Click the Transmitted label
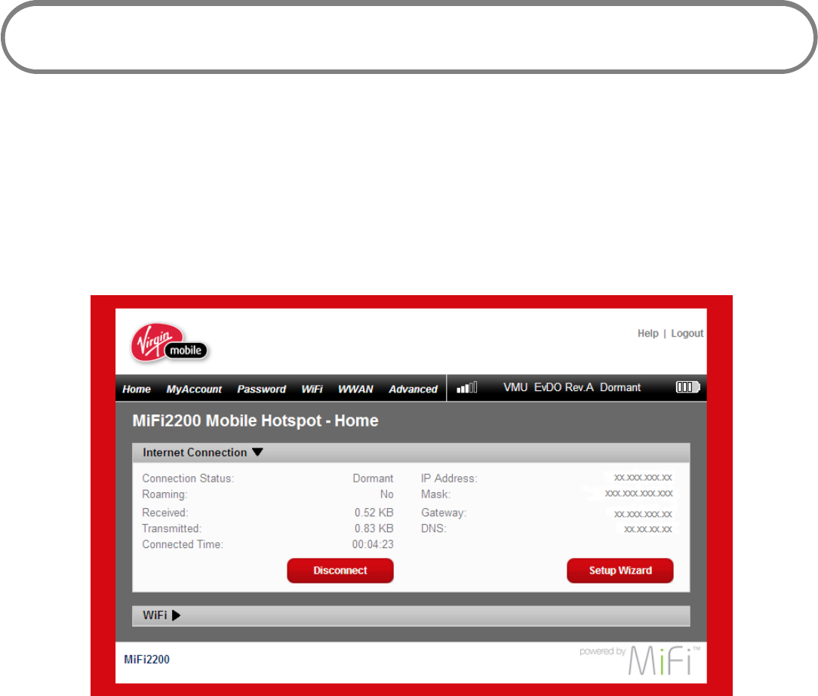 pyautogui.click(x=171, y=528)
